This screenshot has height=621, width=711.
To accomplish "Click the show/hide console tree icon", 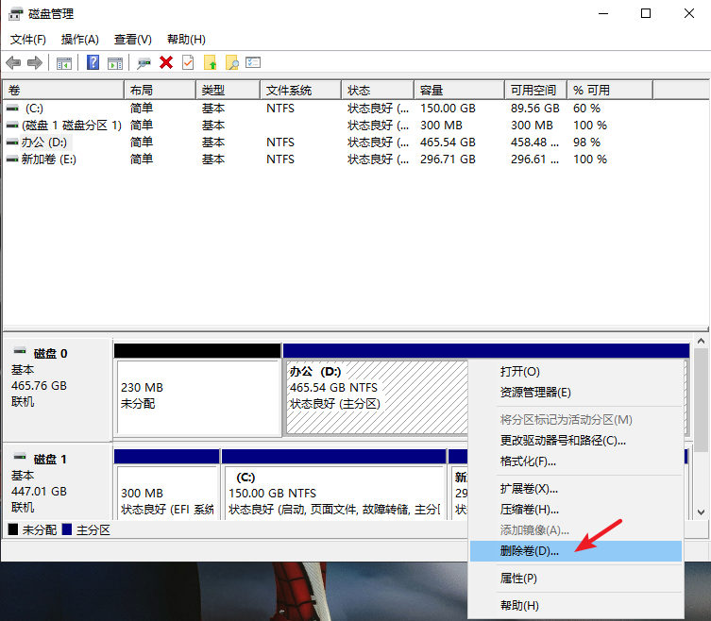I will click(64, 62).
